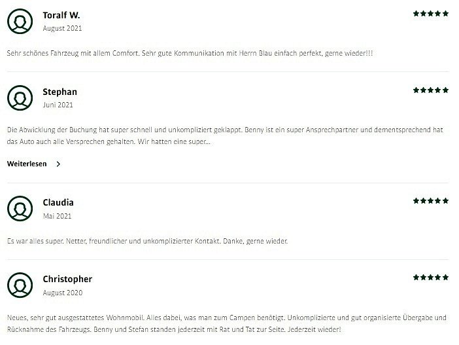Click Claudia's five-star rating
Viewport: 459px width, 345px height.
(x=430, y=201)
